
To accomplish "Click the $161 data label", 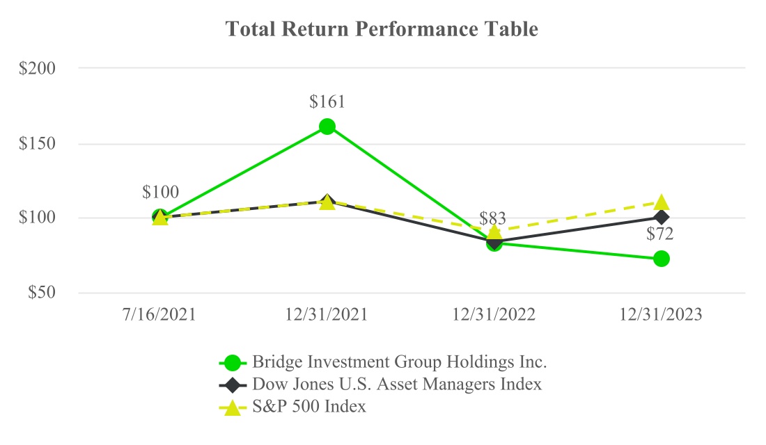I will click(x=327, y=102).
